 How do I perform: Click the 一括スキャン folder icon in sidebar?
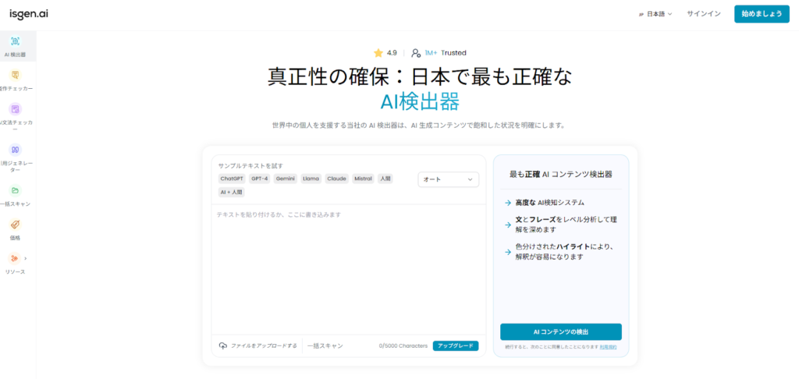coord(16,190)
